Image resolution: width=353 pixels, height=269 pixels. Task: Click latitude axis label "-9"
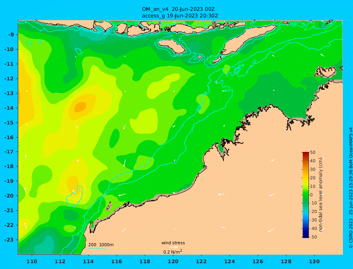click(11, 35)
